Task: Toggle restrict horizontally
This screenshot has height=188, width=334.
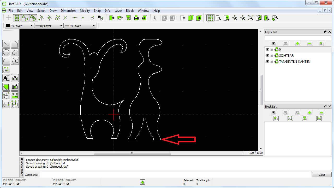Action: point(75,18)
